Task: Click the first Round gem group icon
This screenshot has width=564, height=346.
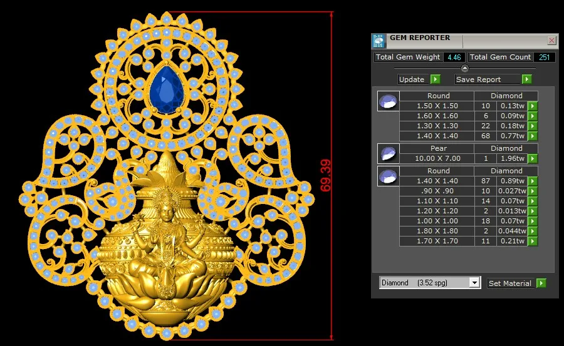Action: pos(388,101)
